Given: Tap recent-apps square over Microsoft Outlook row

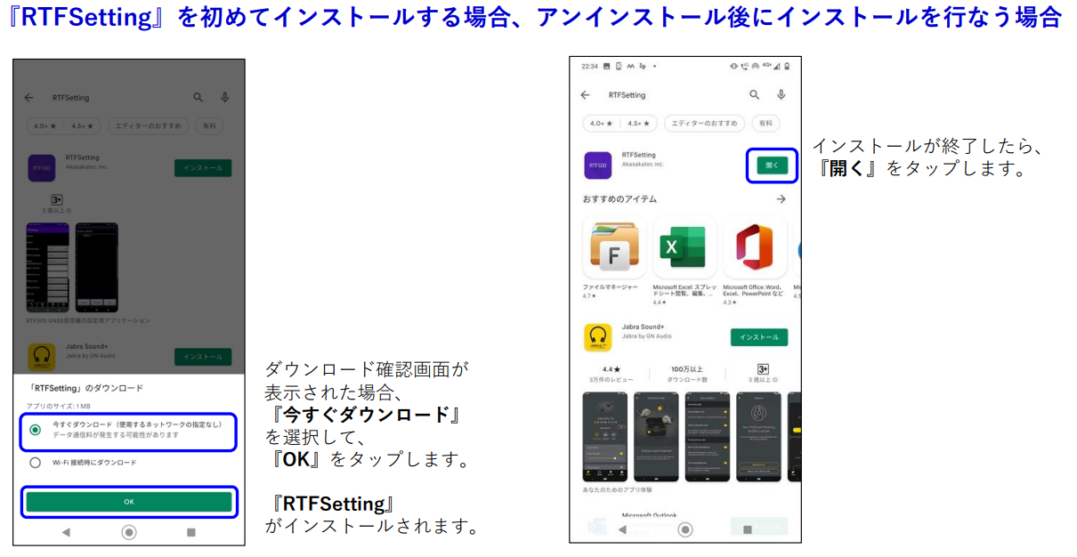Looking at the screenshot, I should 748,529.
